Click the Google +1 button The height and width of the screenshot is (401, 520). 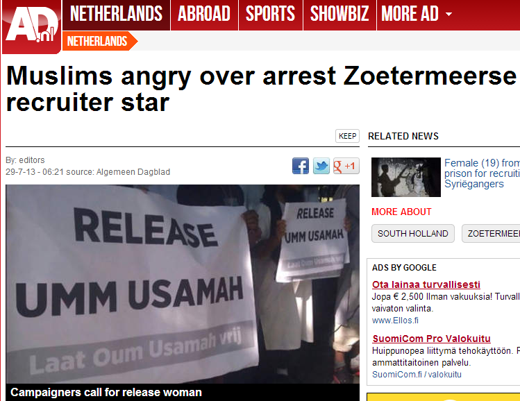(x=346, y=166)
